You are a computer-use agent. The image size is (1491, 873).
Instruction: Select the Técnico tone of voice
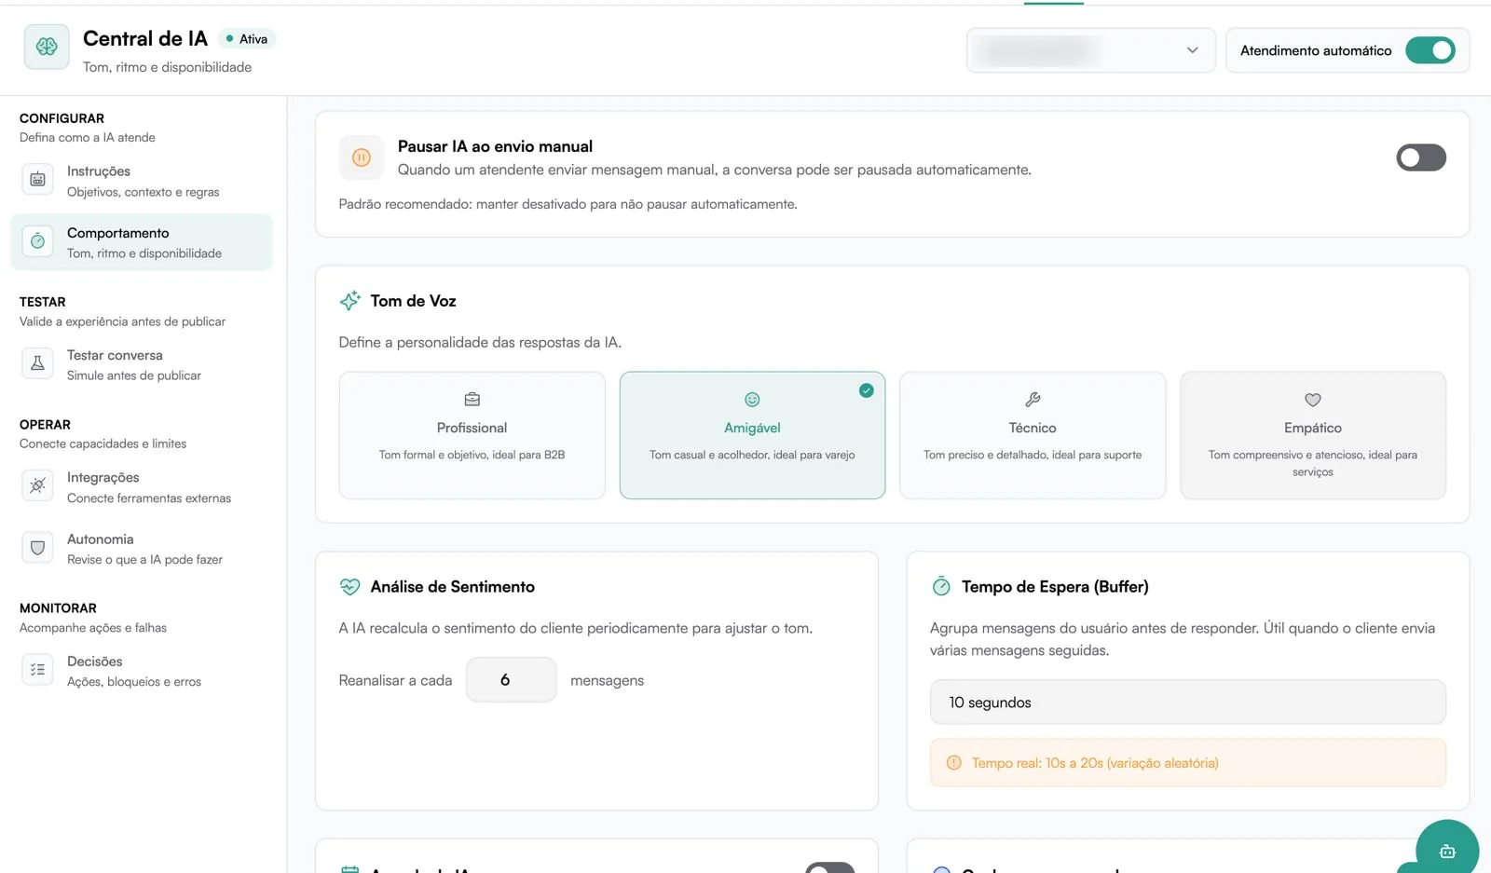(1033, 435)
